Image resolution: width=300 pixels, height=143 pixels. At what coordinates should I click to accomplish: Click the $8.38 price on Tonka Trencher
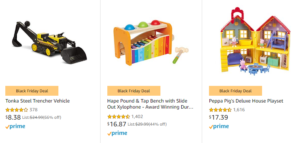coord(13,117)
